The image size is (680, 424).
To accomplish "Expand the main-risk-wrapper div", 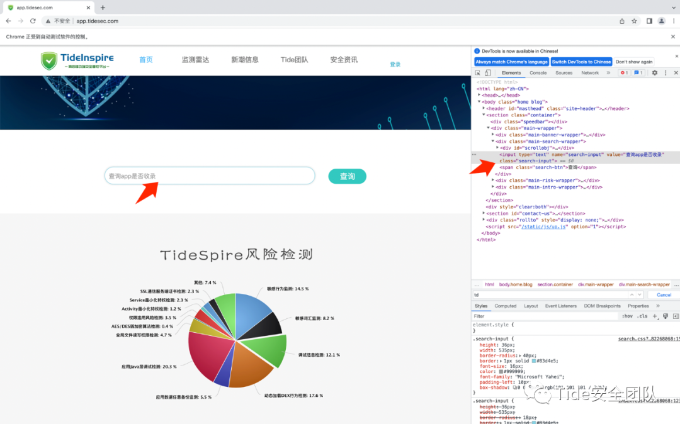I will (x=493, y=180).
